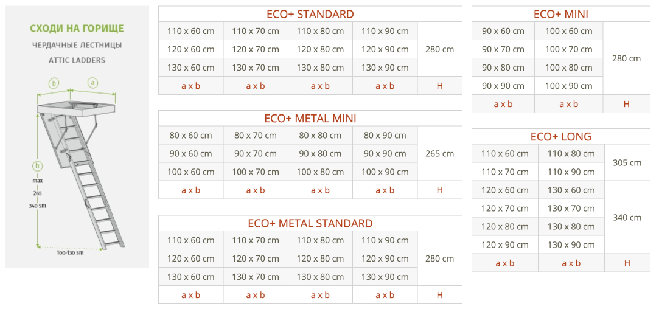
Task: Click the 'ATTIC LADDERS' text label
Action: coord(77,60)
